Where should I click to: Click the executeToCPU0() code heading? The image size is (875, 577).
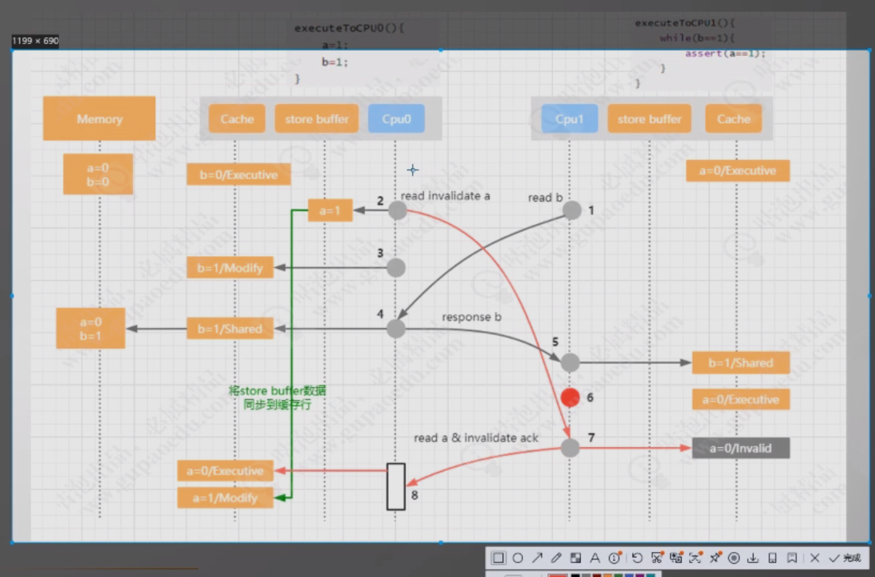pos(349,28)
